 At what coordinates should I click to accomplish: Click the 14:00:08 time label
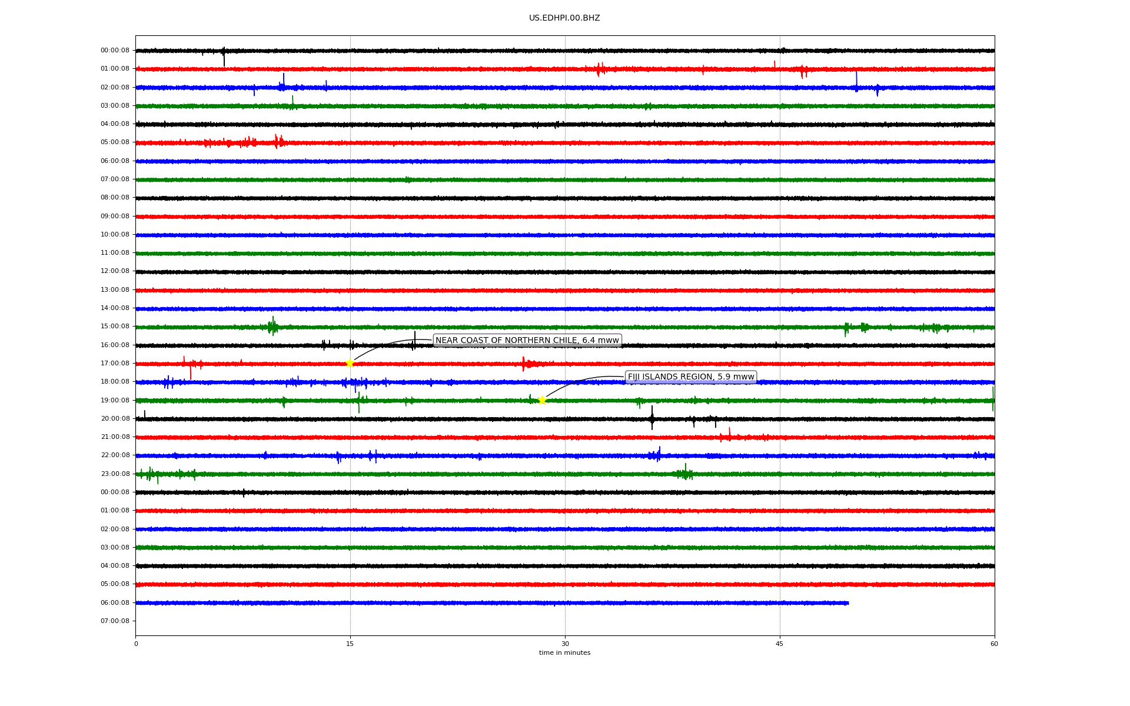point(115,308)
